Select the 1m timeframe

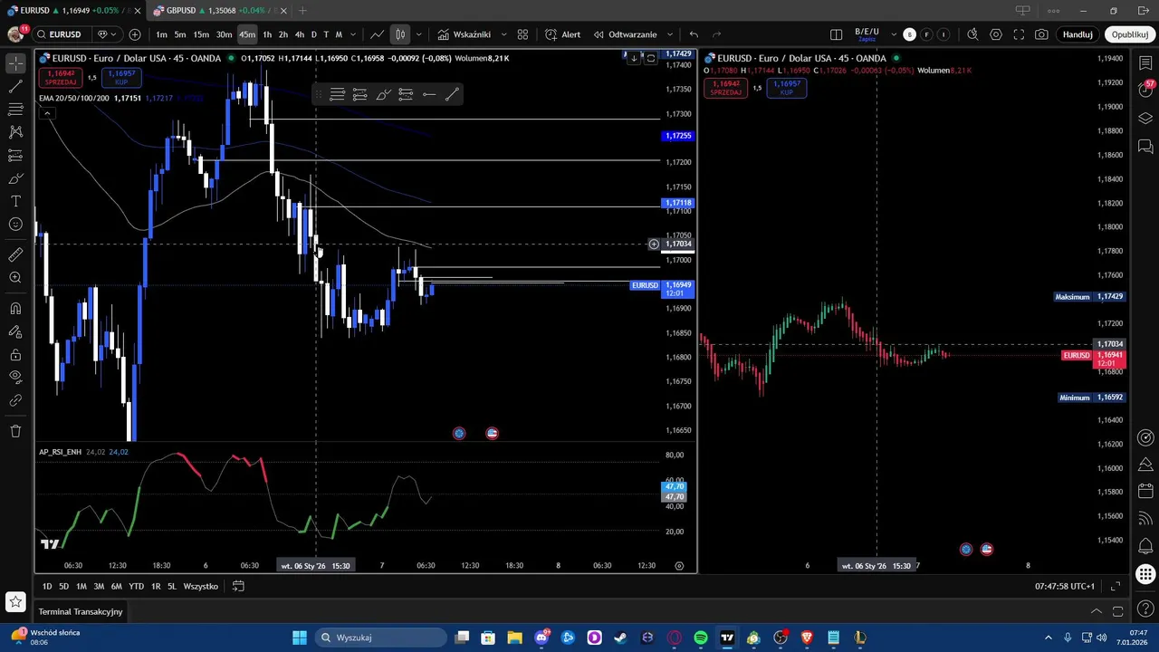pos(161,34)
